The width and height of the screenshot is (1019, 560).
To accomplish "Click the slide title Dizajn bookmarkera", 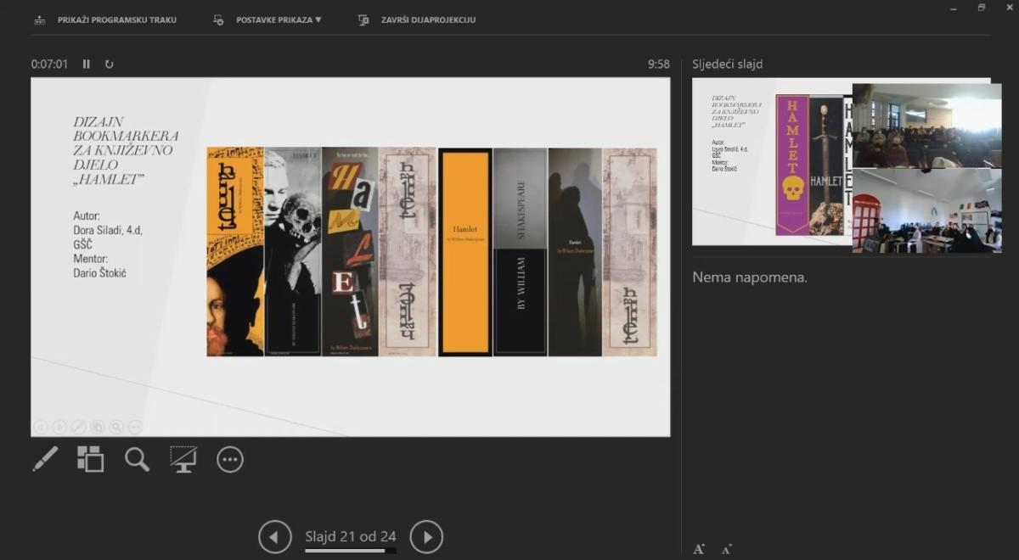I will tap(126, 150).
